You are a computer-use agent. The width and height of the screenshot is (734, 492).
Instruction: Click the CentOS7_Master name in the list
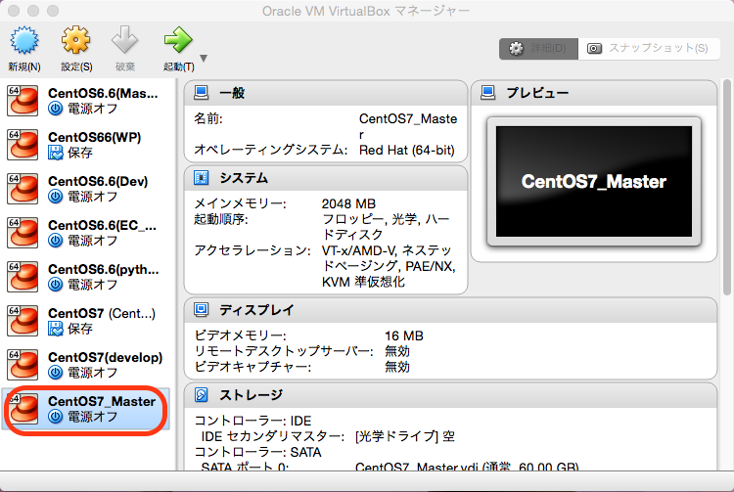coord(102,401)
